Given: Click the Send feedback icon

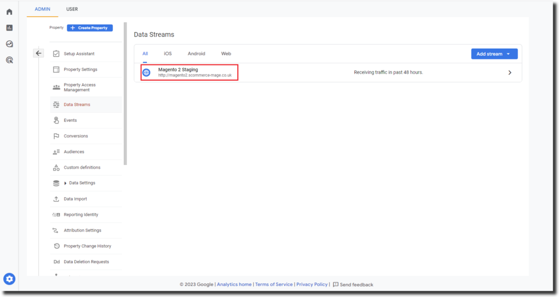Looking at the screenshot, I should (336, 284).
